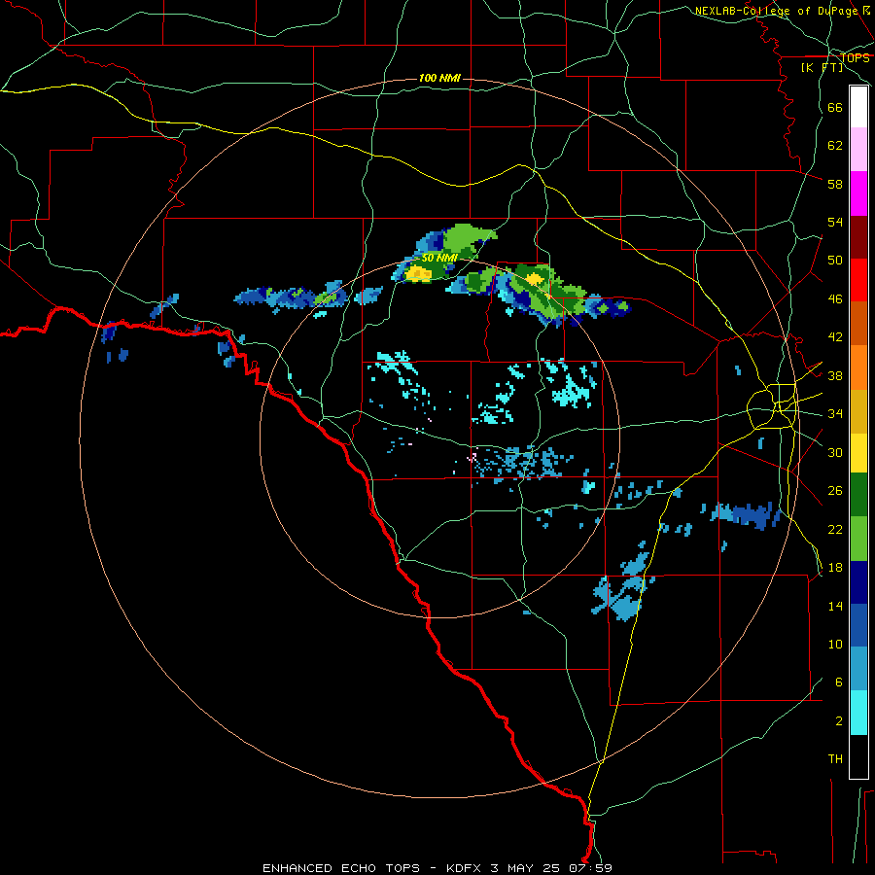Click the 100 NMI range ring label

point(439,78)
